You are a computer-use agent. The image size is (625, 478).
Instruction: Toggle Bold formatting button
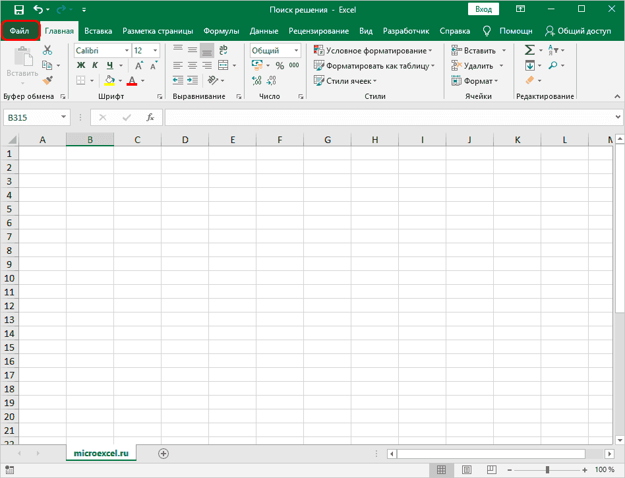click(81, 65)
